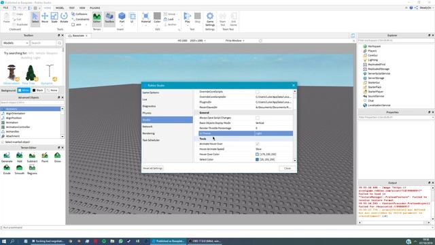Click Toolbox search input field
The height and width of the screenshot is (245, 435).
click(x=43, y=43)
